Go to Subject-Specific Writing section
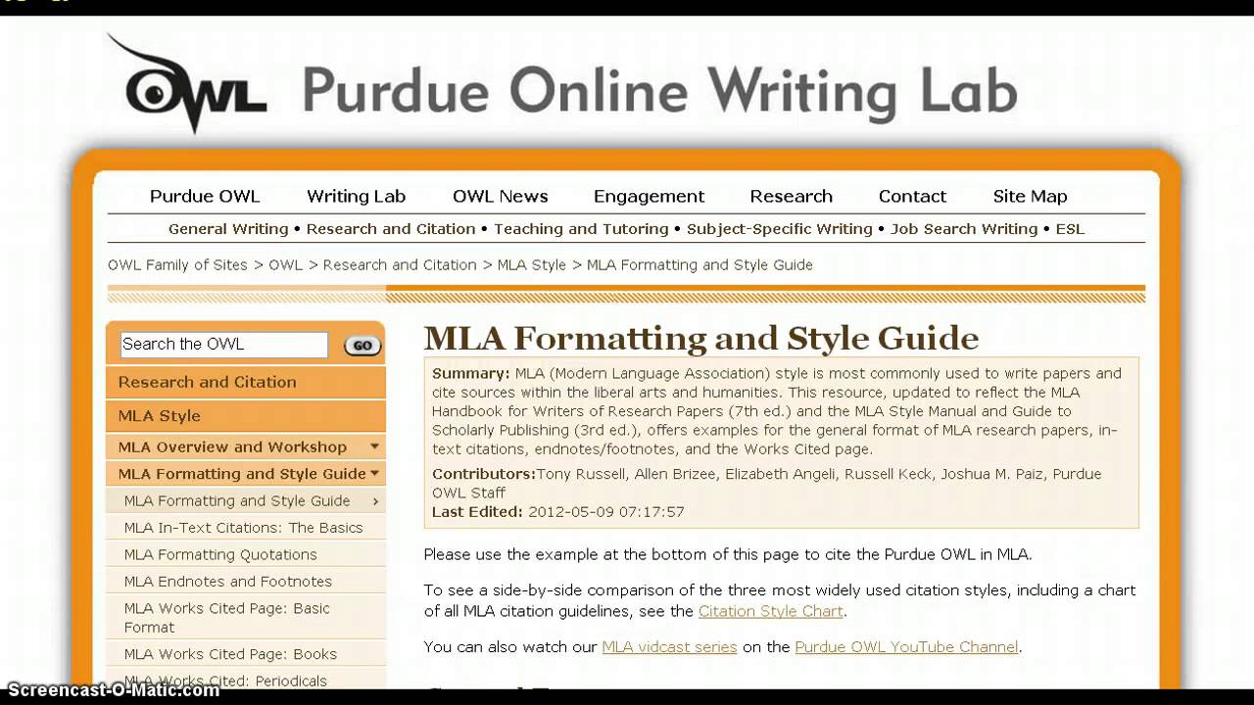The width and height of the screenshot is (1254, 705). 779,229
